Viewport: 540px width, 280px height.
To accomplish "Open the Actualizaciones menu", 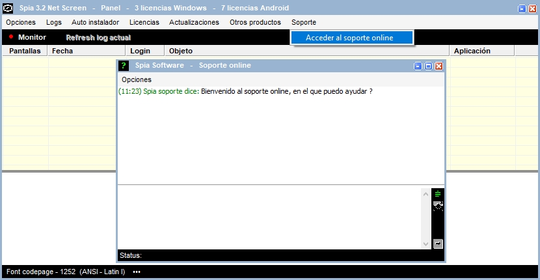I will click(x=194, y=22).
